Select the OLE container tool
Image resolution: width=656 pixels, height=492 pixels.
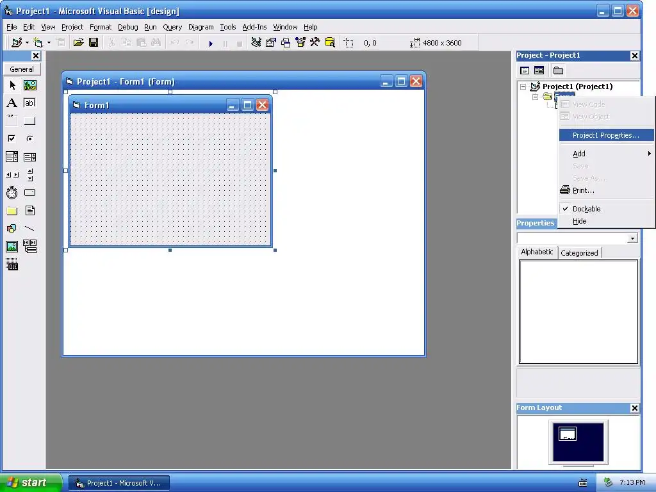pos(12,265)
